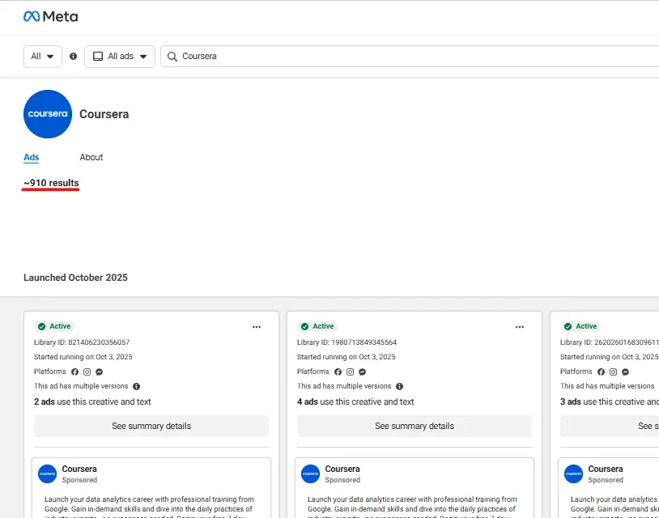The width and height of the screenshot is (659, 518).
Task: Click info icon on second ad's multiple versions
Action: (x=400, y=386)
